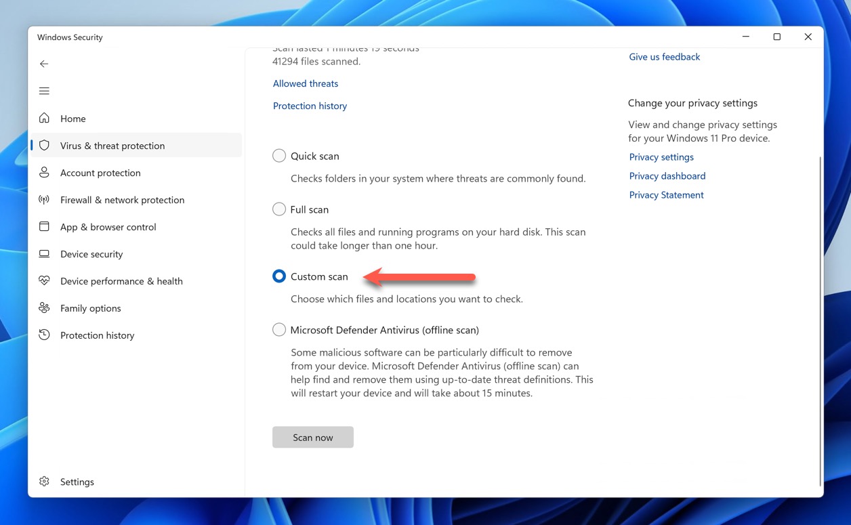The height and width of the screenshot is (525, 851).
Task: Click the Settings gear icon
Action: coord(44,482)
